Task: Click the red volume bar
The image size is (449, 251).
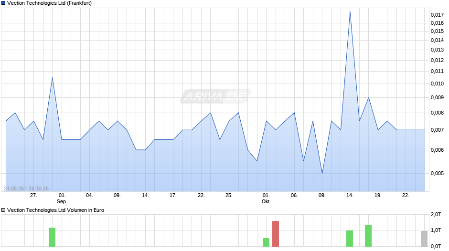Action: pyautogui.click(x=276, y=233)
